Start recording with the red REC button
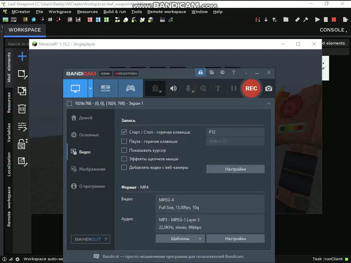 (251, 88)
